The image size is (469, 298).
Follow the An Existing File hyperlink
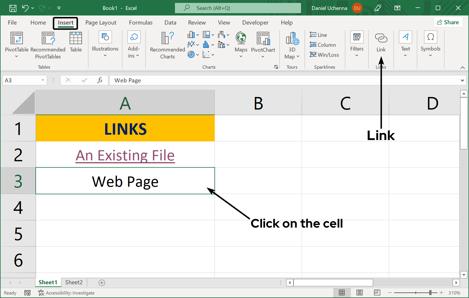tap(125, 155)
